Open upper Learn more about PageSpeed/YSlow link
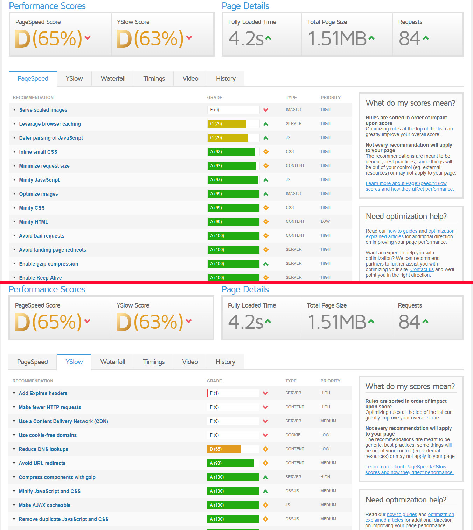This screenshot has height=530, width=473. point(410,186)
